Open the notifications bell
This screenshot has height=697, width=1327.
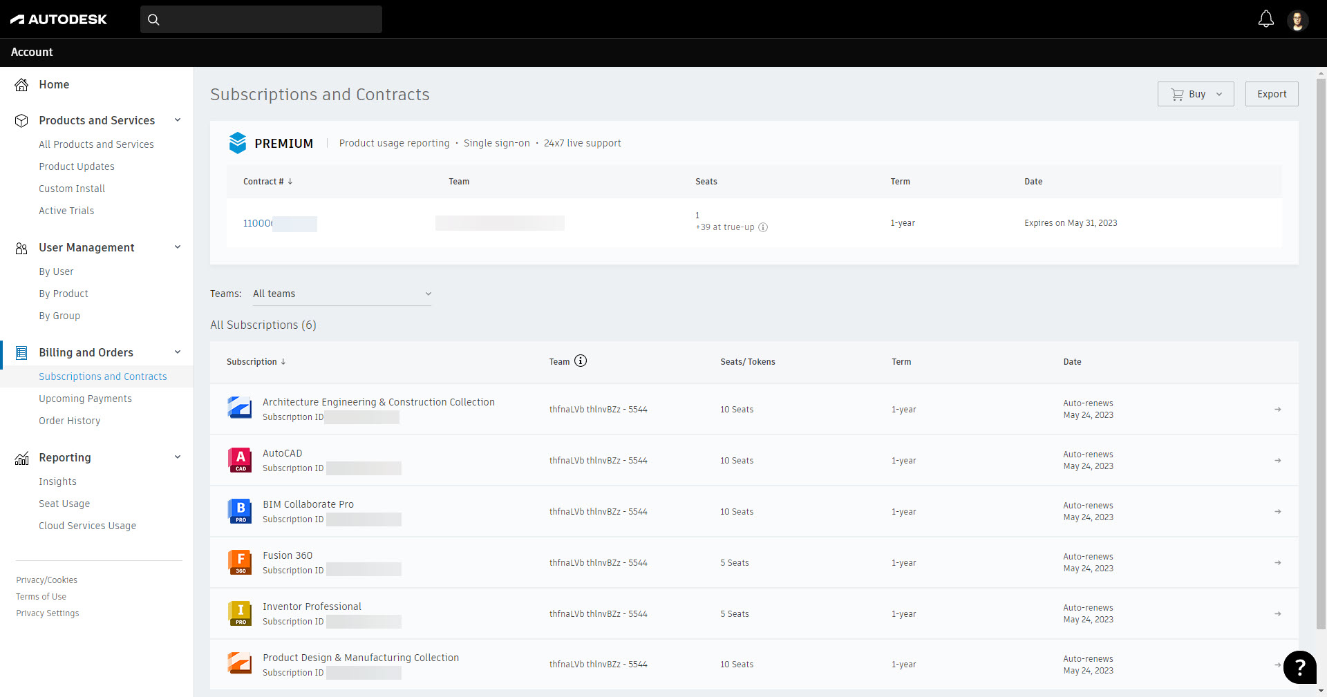point(1265,19)
